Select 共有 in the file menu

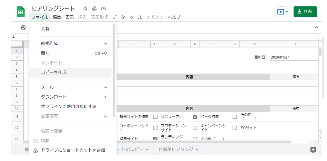coord(70,29)
